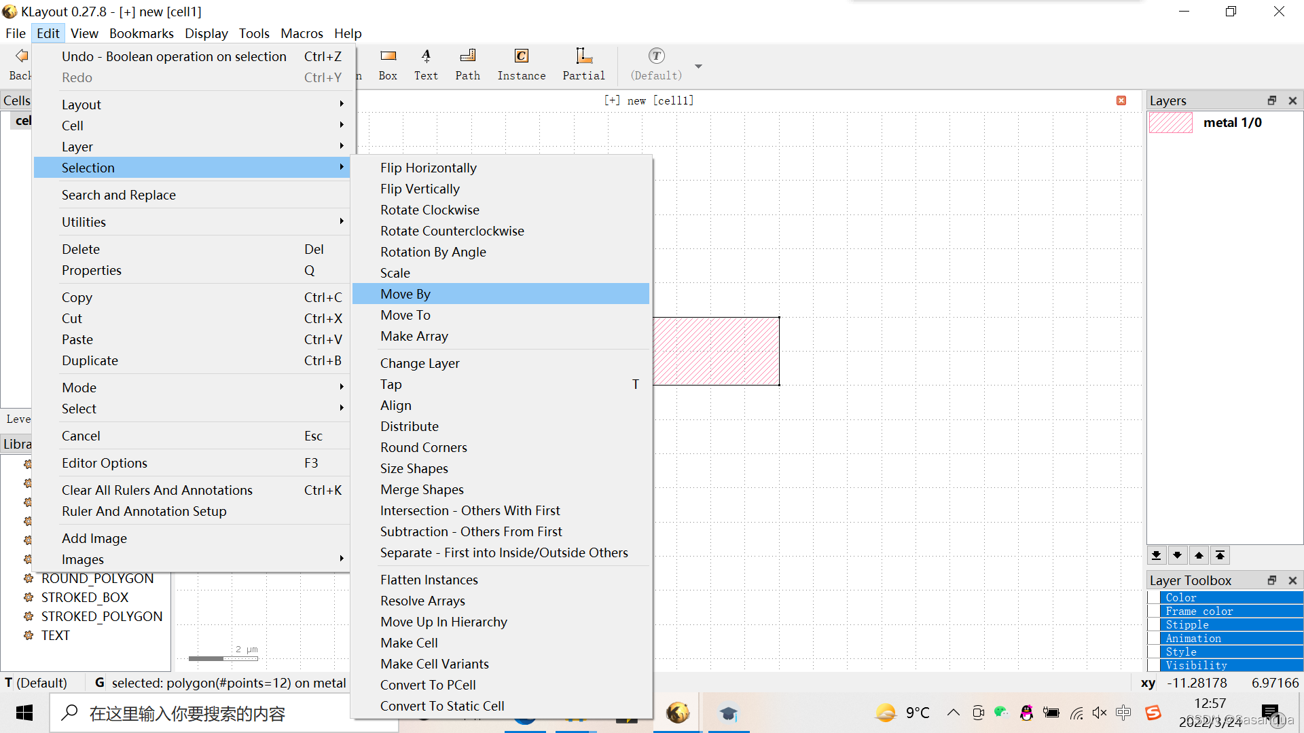Select the Path drawing tool

(467, 64)
